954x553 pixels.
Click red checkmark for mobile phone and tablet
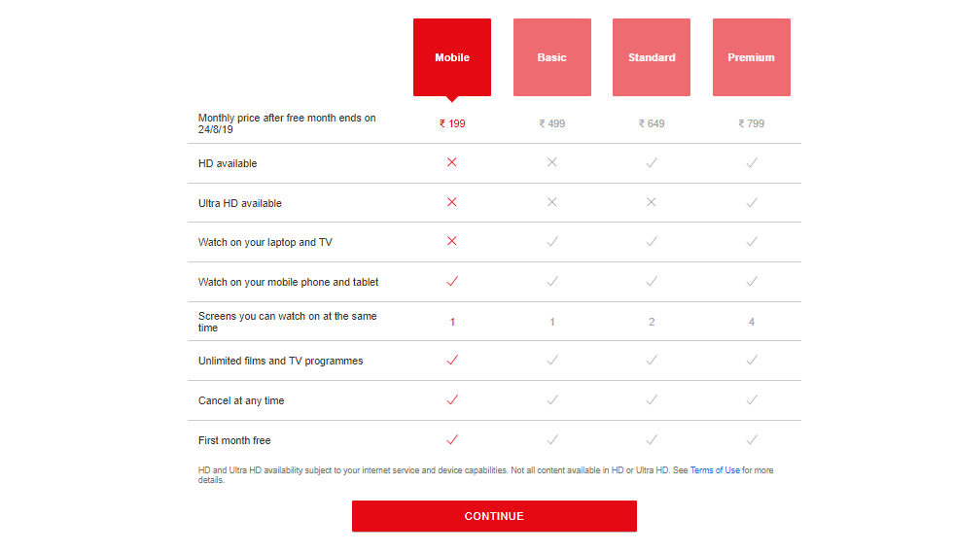pyautogui.click(x=452, y=281)
